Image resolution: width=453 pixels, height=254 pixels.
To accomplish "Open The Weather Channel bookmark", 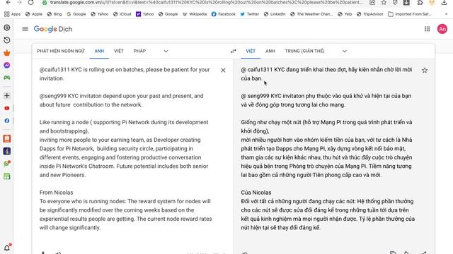I will (311, 14).
